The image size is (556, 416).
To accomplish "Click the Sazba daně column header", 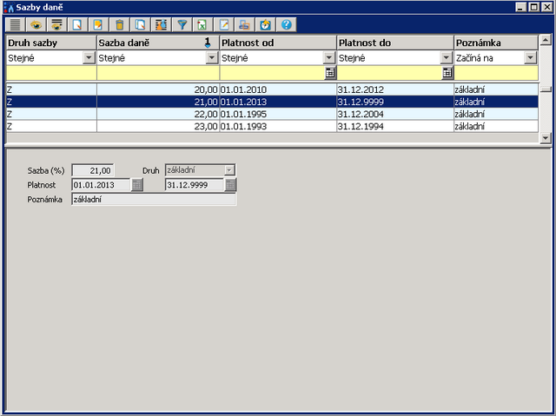I will pos(148,43).
